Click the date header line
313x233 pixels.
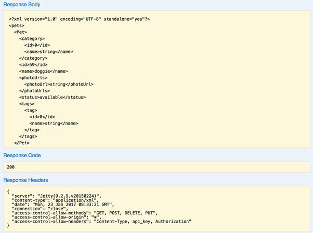point(63,204)
